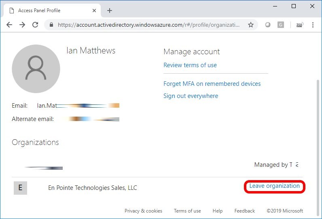Click the vertical page scrollbar

317,121
